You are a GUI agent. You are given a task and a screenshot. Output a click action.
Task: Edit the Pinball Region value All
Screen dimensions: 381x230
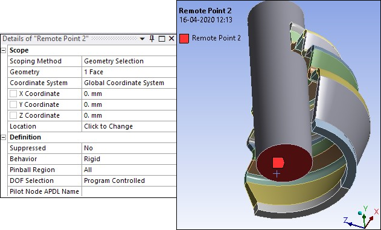(x=129, y=170)
